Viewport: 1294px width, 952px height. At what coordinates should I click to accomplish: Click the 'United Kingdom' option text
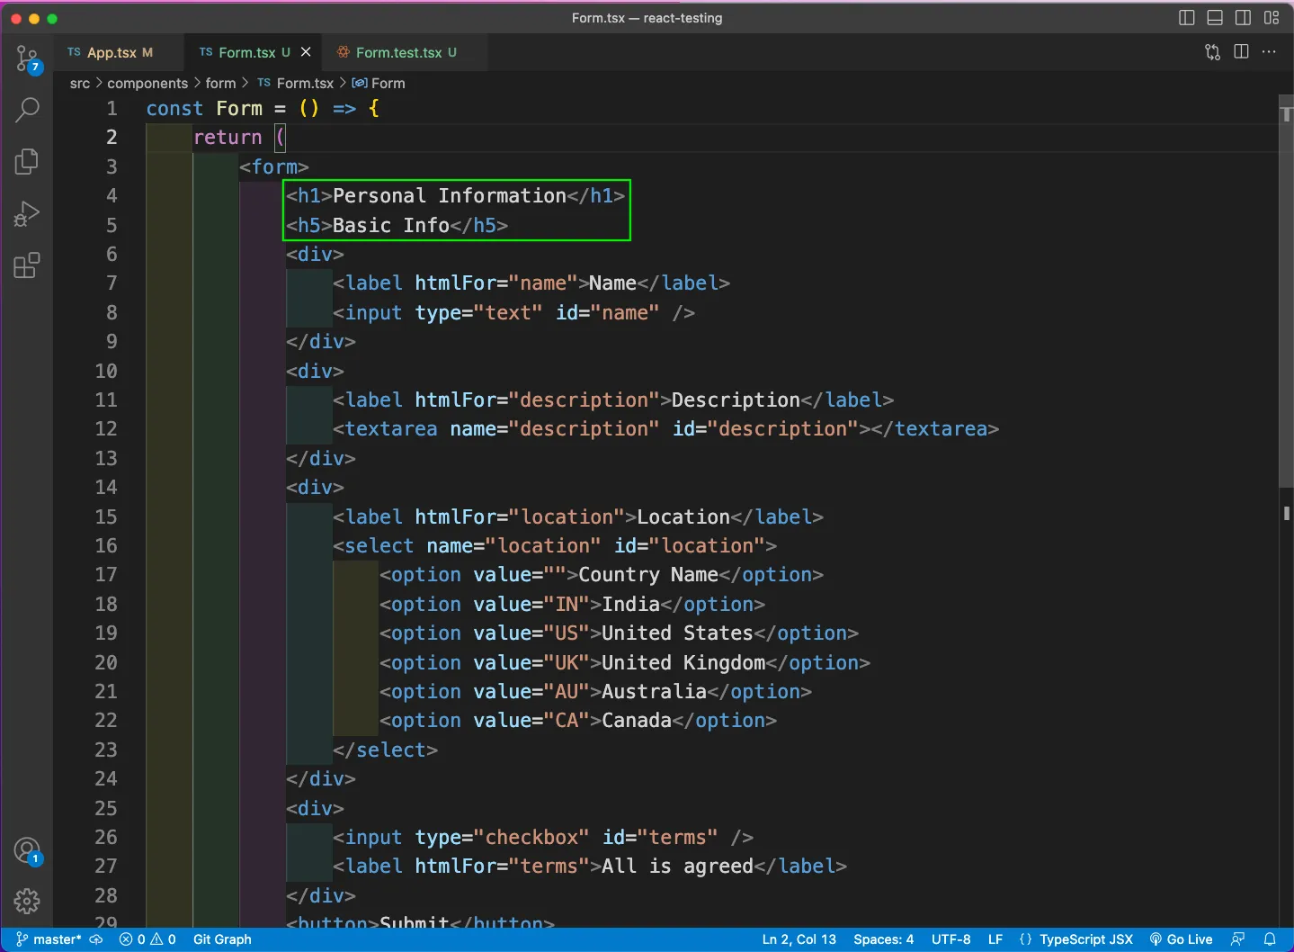683,662
